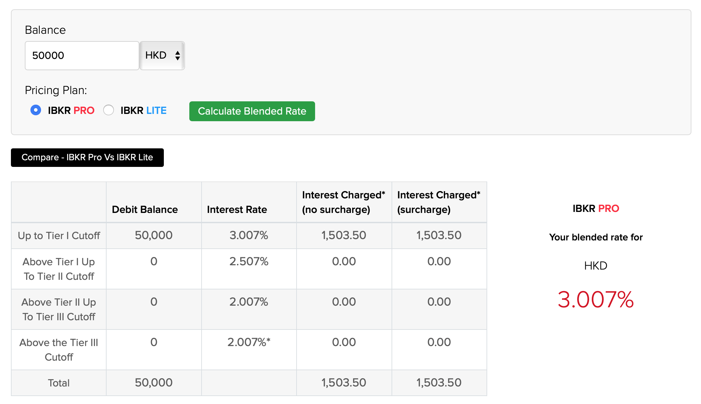Viewport: 701px width, 404px height.
Task: Click the Balance label
Action: click(45, 30)
